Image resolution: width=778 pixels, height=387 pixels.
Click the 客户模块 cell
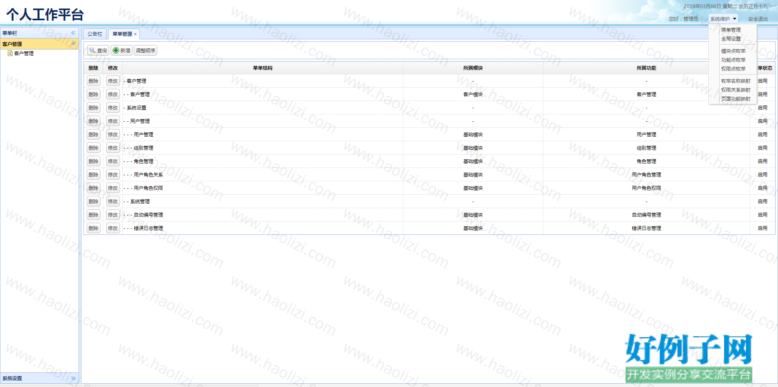(x=473, y=94)
